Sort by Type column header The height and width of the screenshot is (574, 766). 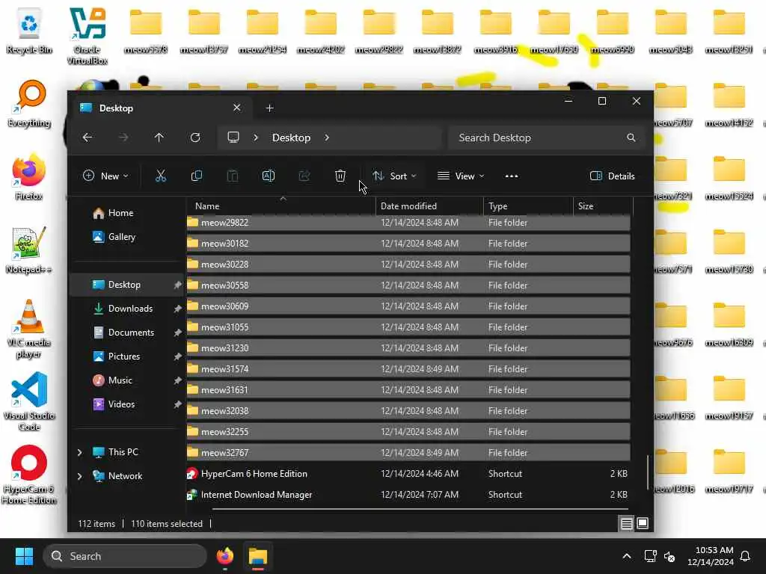click(528, 206)
